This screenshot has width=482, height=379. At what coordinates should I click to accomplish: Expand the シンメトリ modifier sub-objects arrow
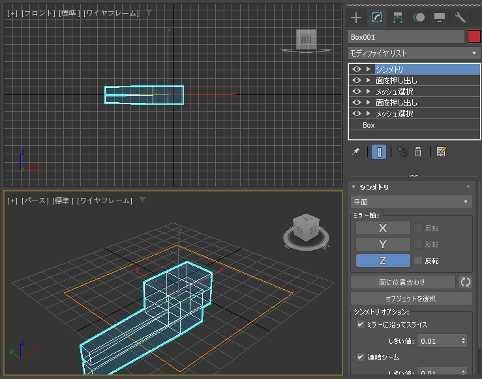click(x=369, y=69)
